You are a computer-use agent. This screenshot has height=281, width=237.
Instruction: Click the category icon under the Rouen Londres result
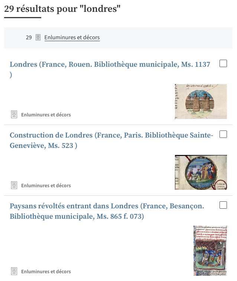click(x=14, y=114)
